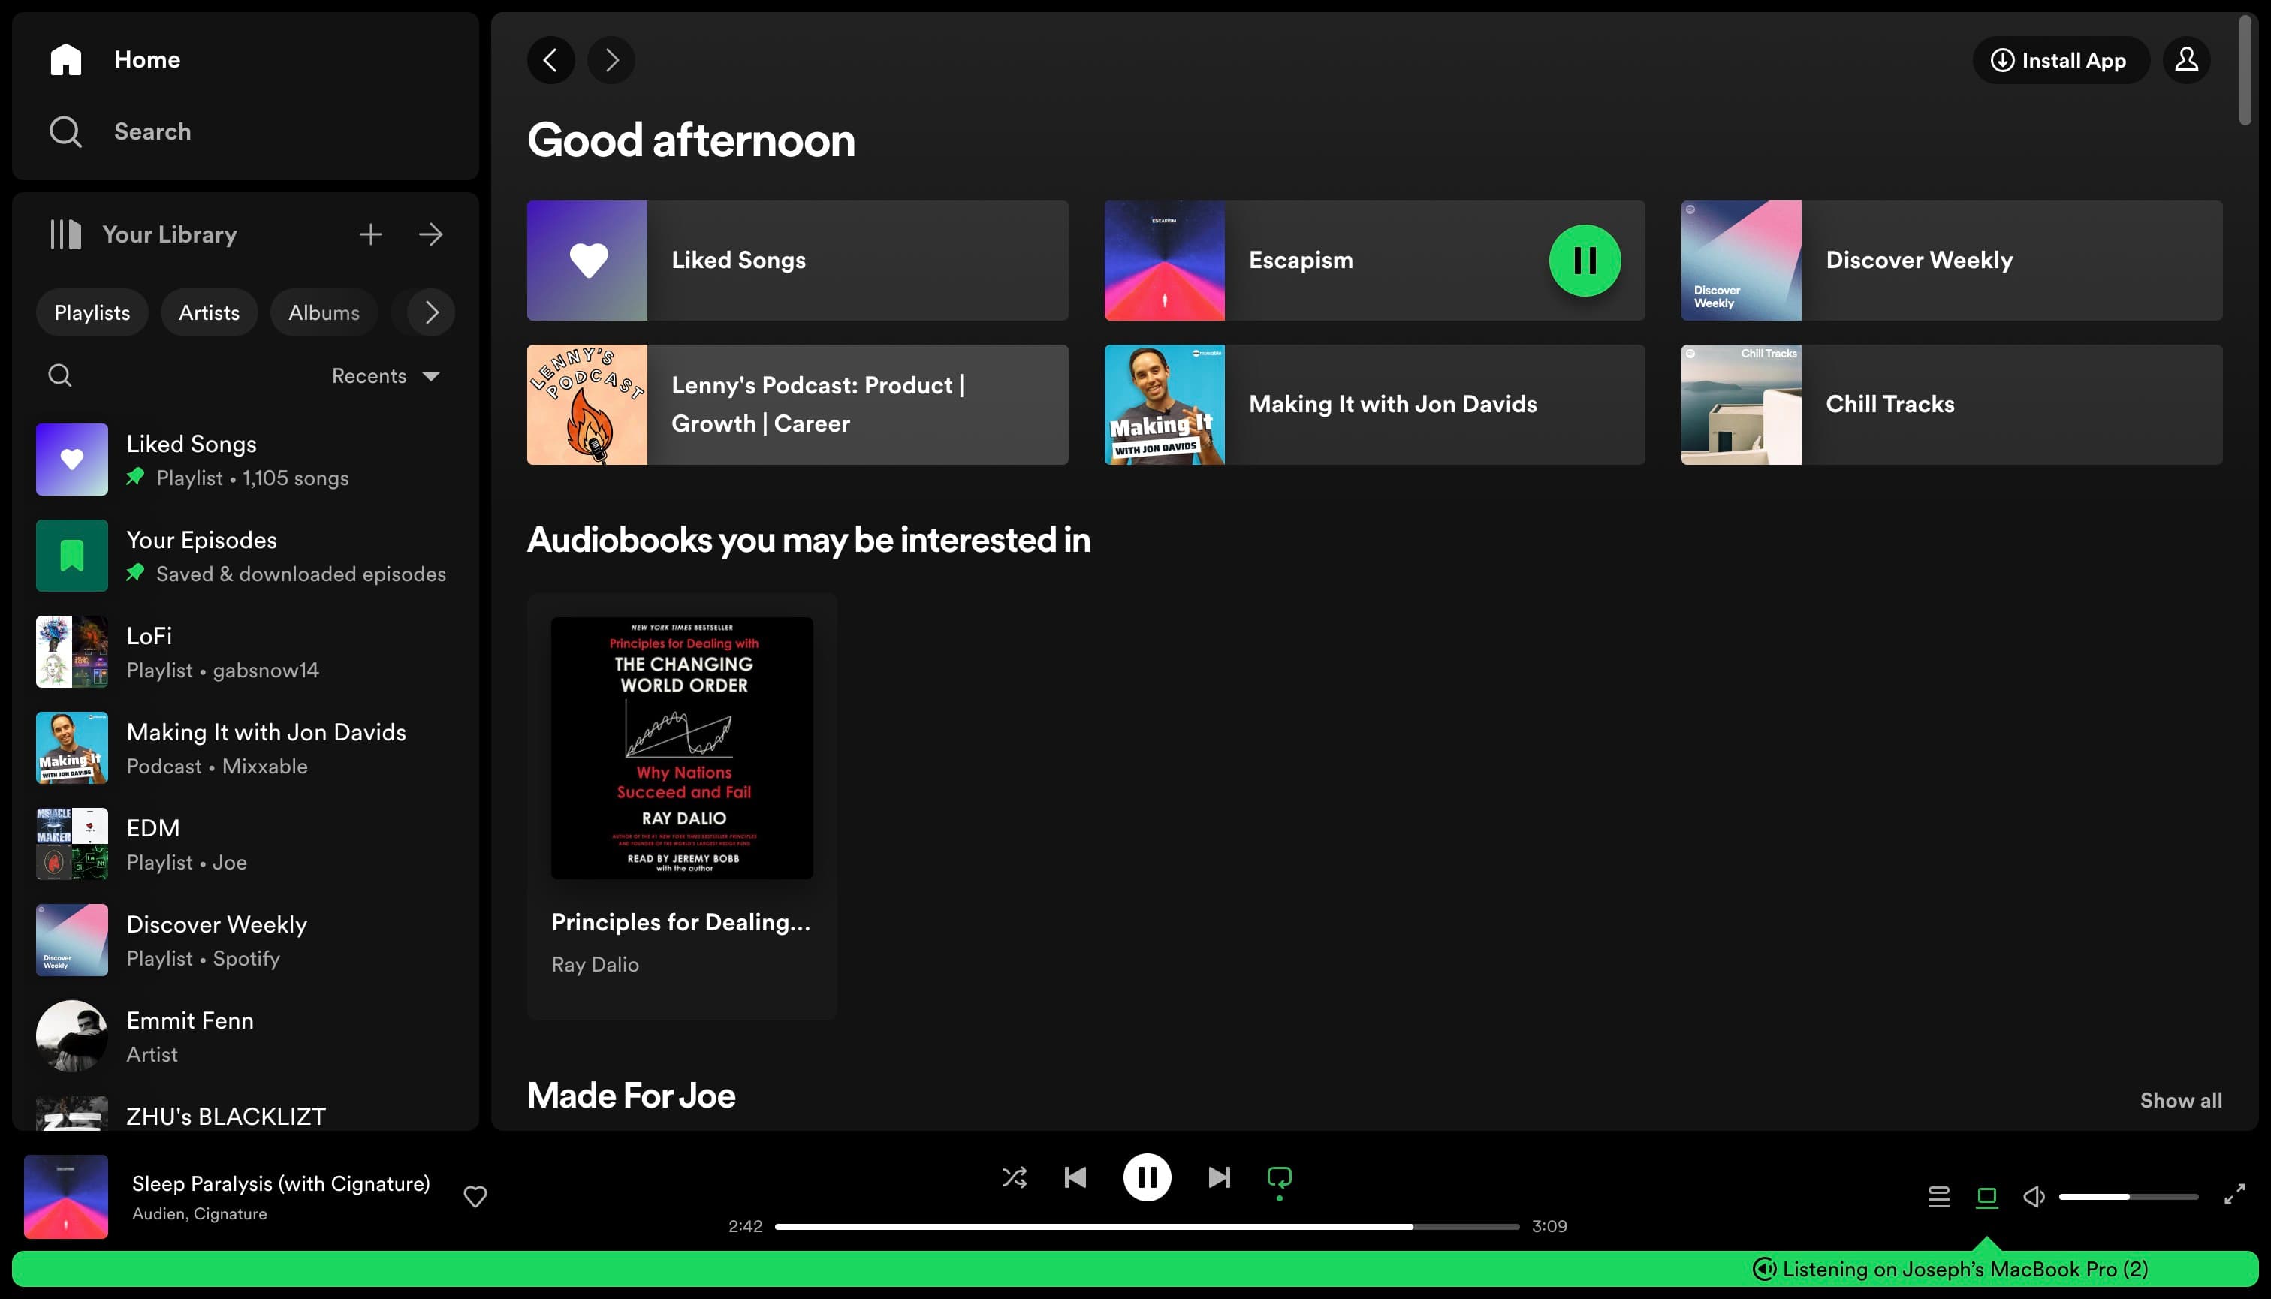Click the main page vertical scrollbar
The width and height of the screenshot is (2271, 1299).
tap(2247, 70)
